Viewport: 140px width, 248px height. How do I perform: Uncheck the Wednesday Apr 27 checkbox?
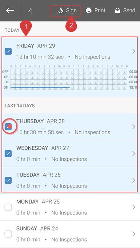pyautogui.click(x=8, y=153)
